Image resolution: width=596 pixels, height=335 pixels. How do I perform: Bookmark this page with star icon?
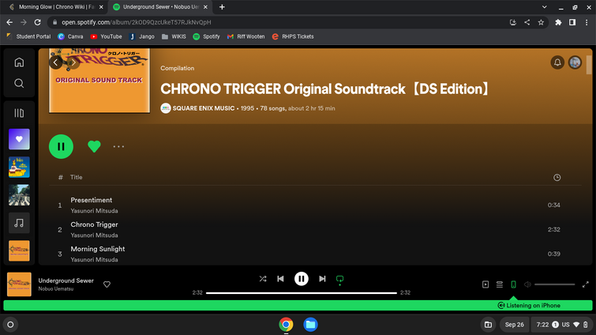(x=541, y=22)
